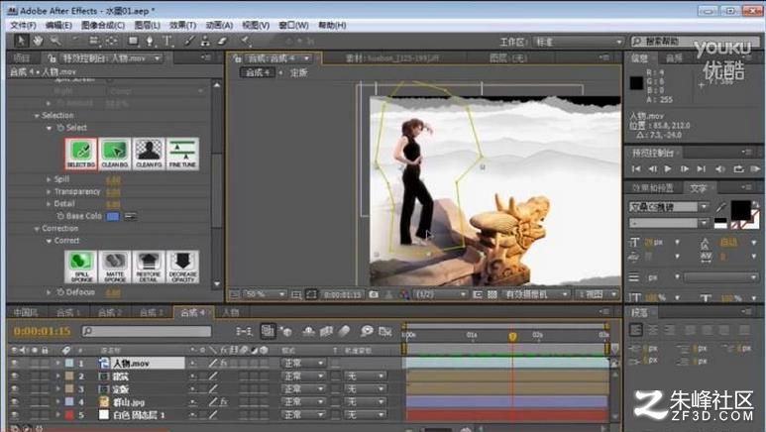
Task: Expand the Transparency property
Action: click(49, 191)
